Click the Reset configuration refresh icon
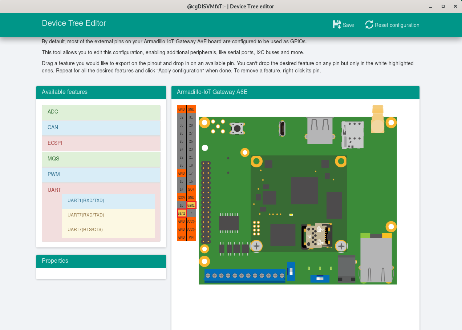The height and width of the screenshot is (330, 462). 369,25
